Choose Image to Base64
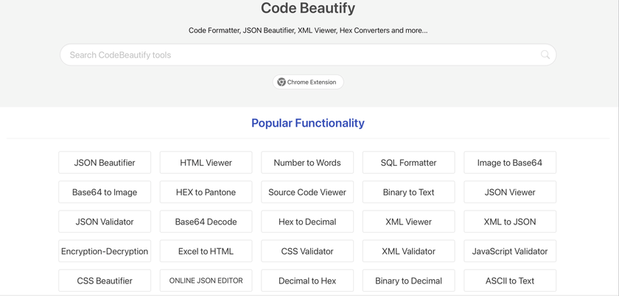The height and width of the screenshot is (296, 619). click(x=510, y=163)
